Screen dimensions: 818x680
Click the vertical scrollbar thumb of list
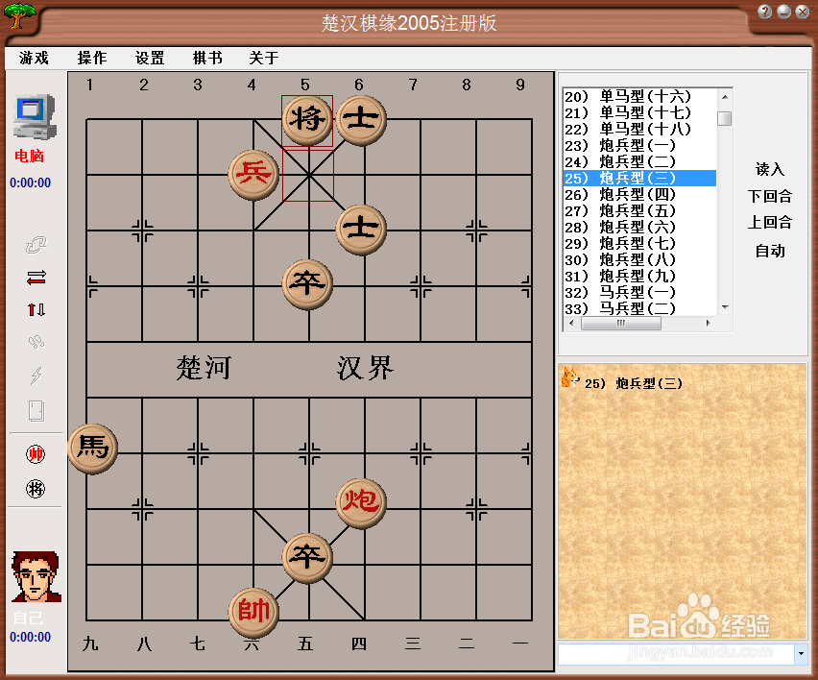click(x=725, y=118)
